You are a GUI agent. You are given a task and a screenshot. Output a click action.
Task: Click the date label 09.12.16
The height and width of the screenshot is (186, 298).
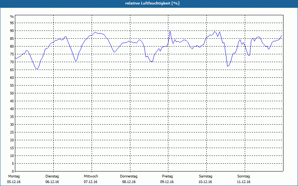[x=167, y=182]
